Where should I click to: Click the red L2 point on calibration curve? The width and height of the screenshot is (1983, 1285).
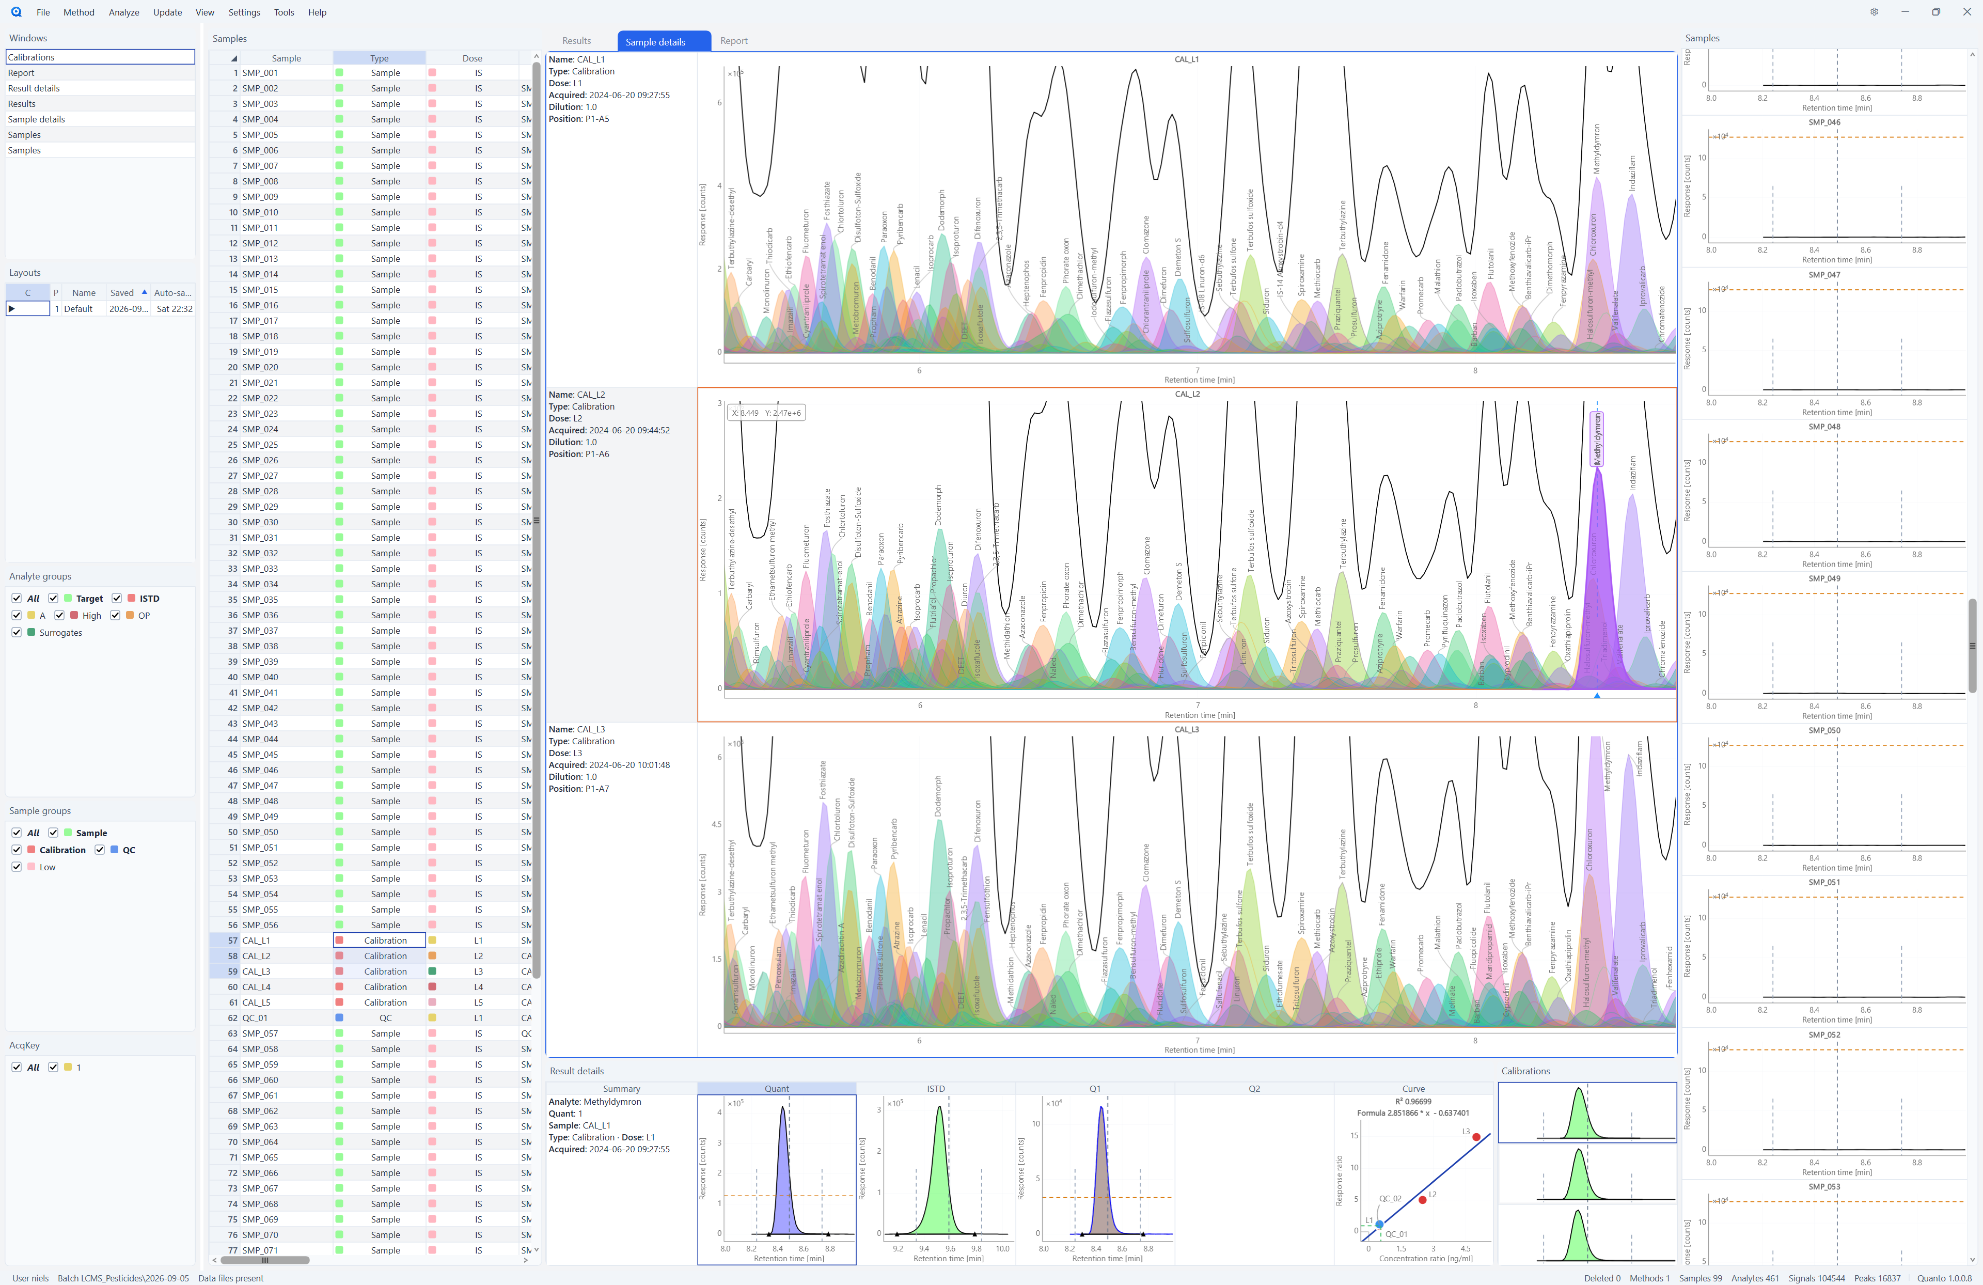[x=1422, y=1200]
